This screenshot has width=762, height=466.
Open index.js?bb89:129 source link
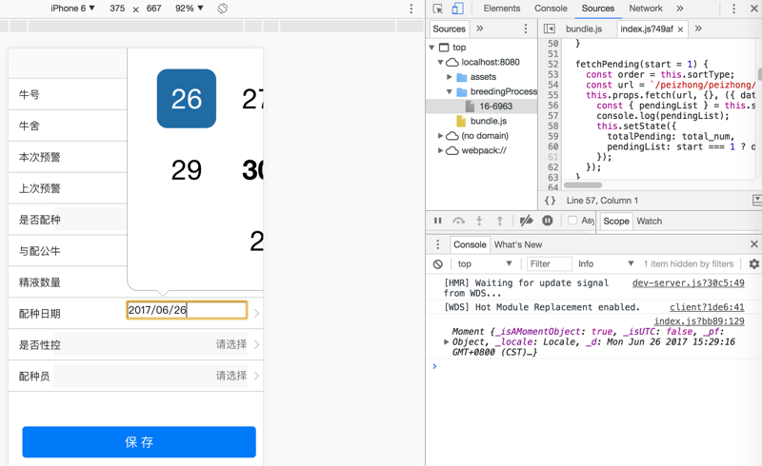tap(699, 320)
